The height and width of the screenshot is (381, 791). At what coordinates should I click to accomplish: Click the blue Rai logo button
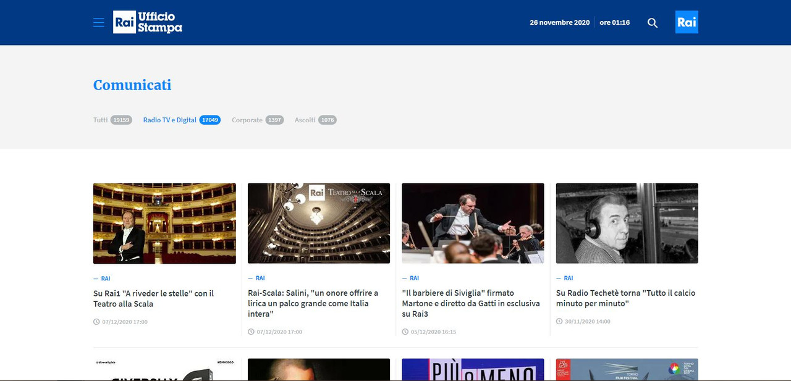click(x=687, y=22)
